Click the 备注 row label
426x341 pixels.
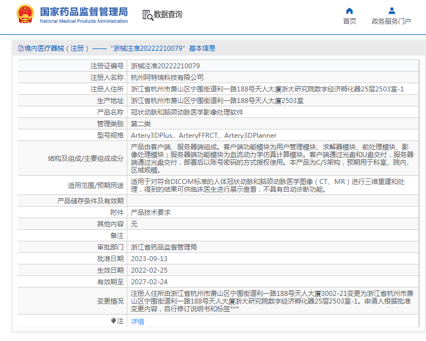(117, 236)
